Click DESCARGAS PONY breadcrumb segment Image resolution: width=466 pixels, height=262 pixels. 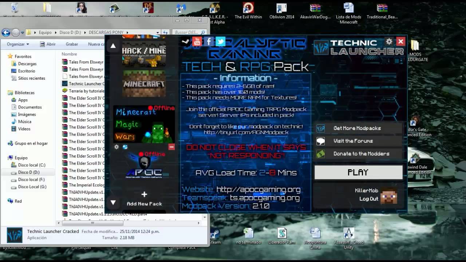click(106, 32)
